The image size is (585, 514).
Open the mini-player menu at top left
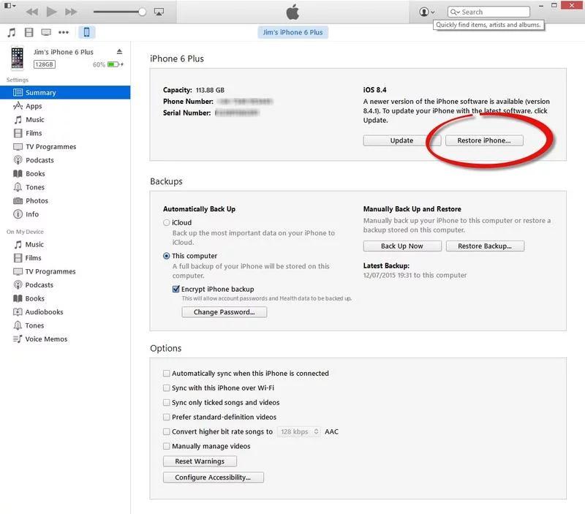point(10,6)
